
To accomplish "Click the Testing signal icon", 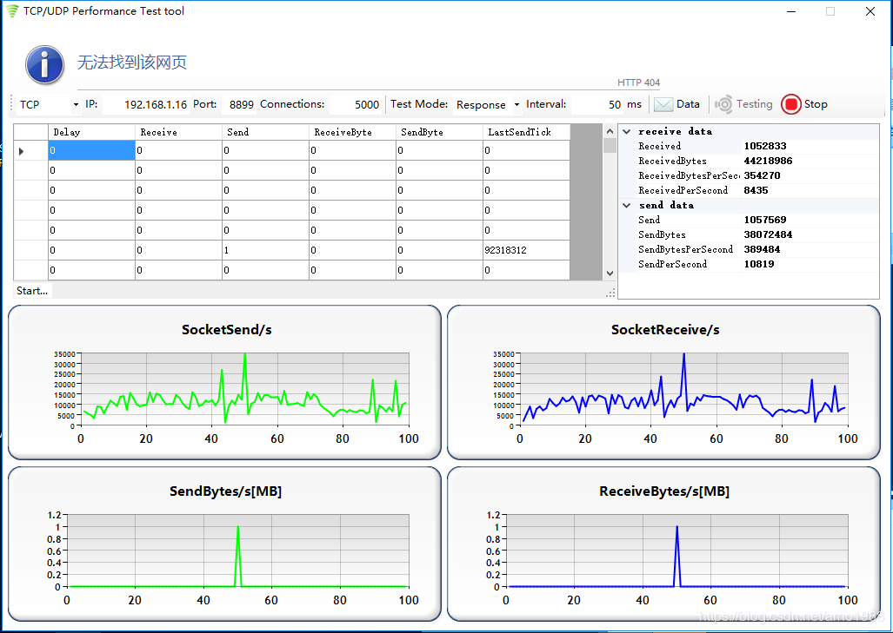I will click(723, 105).
